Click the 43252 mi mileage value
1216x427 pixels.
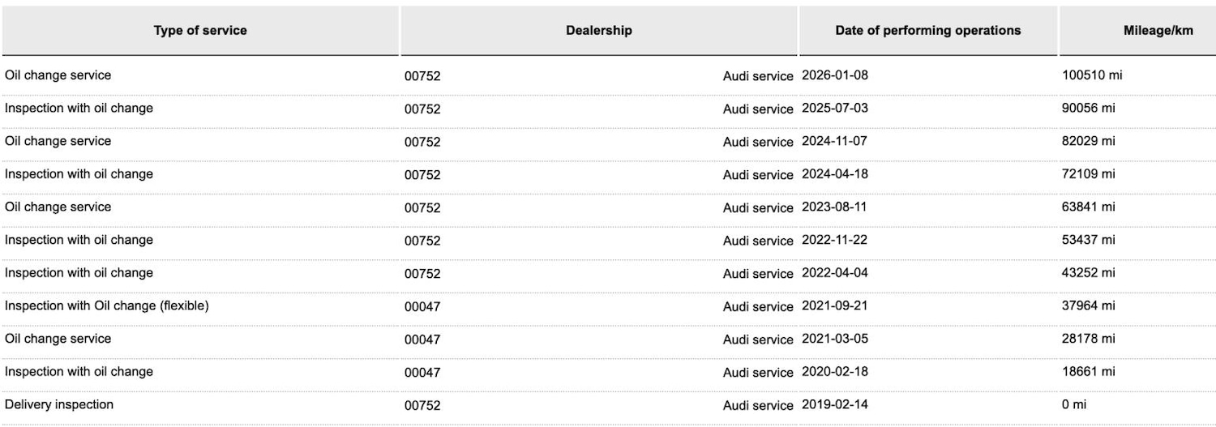[x=1088, y=273]
